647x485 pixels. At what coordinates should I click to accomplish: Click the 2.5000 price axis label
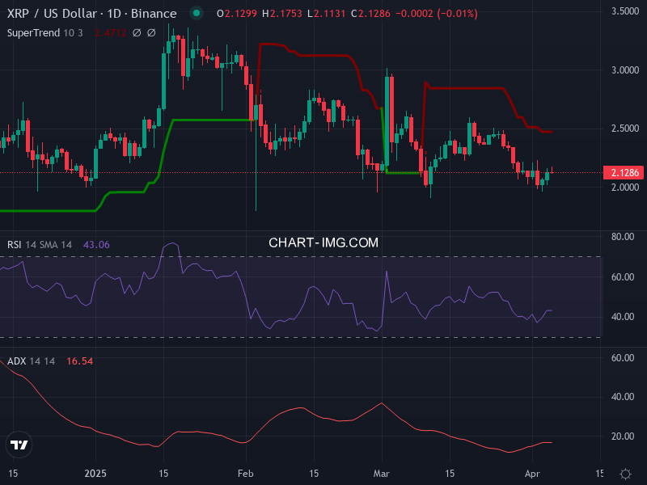point(625,129)
